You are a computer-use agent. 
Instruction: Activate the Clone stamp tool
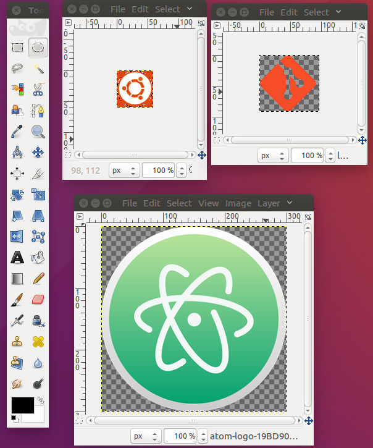pyautogui.click(x=17, y=342)
